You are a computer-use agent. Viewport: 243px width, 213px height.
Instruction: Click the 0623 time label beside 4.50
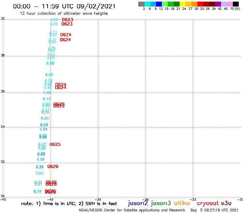pos(67,24)
